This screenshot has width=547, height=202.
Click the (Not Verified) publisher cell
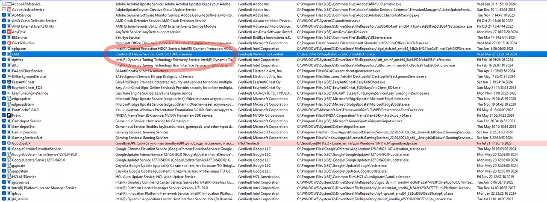coord(248,143)
